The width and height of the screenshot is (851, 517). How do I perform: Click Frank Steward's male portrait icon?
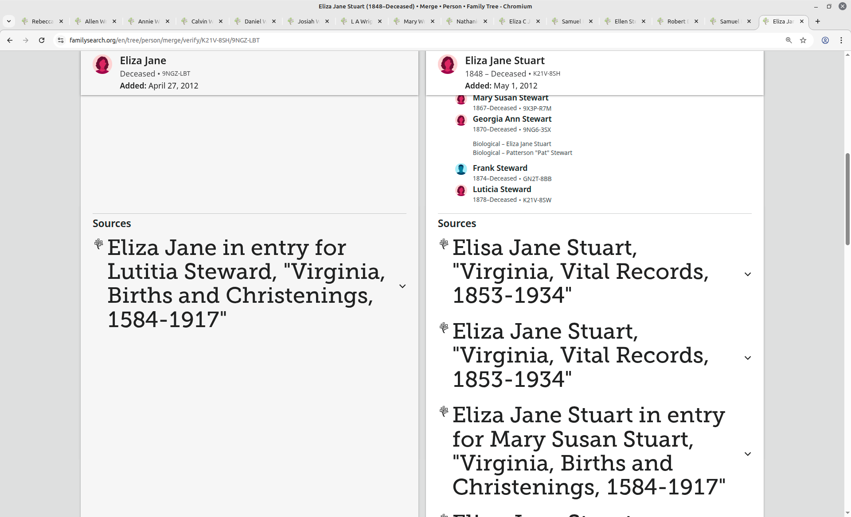461,169
